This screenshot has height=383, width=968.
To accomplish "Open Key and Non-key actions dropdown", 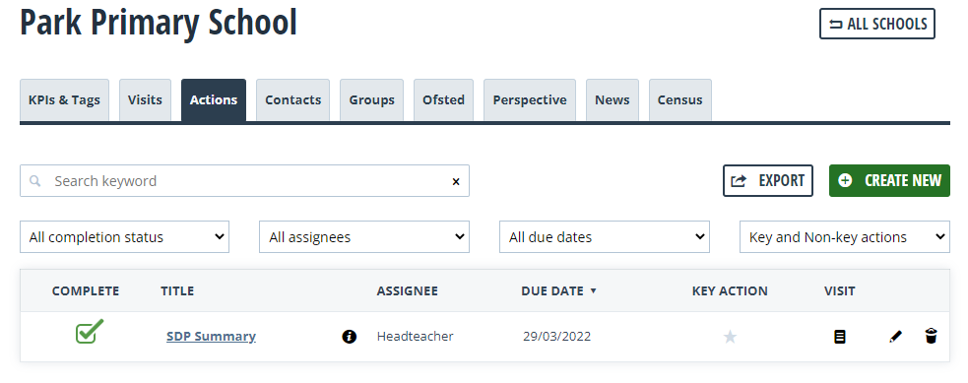I will (x=845, y=237).
